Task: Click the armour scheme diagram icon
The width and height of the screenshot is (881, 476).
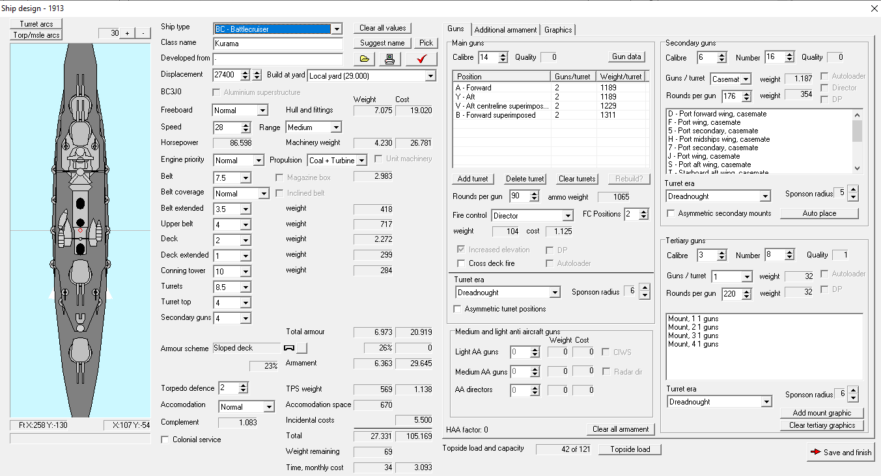Action: point(290,348)
